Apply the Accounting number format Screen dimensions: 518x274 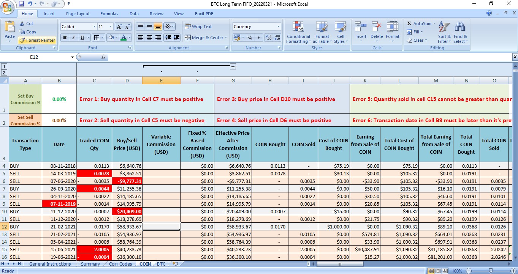point(238,38)
